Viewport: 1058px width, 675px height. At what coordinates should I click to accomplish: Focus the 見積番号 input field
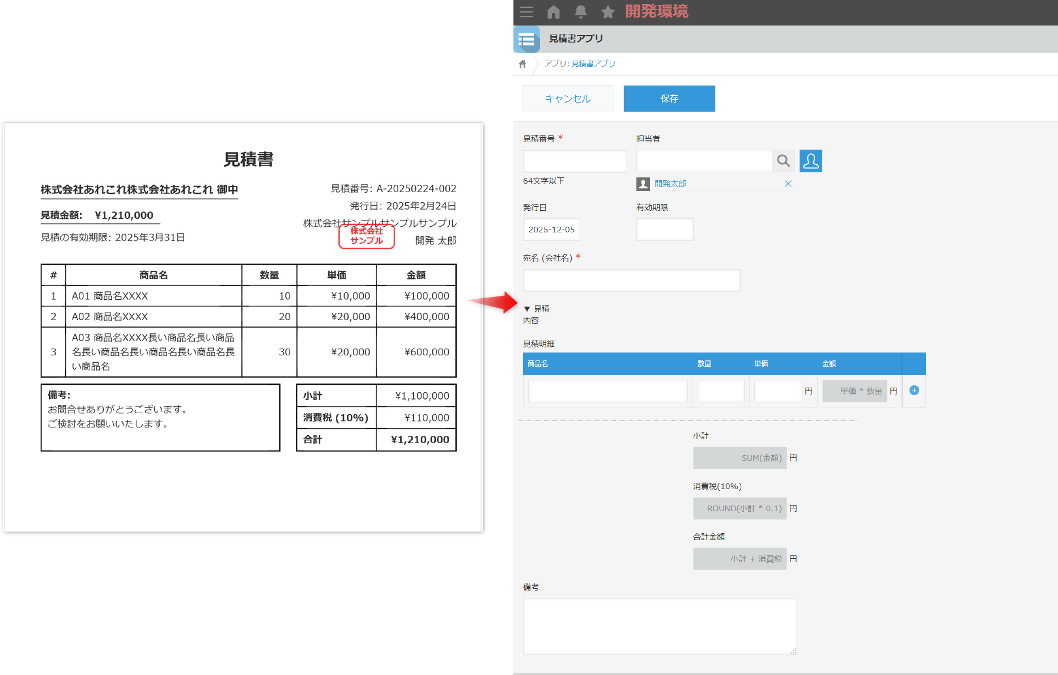pos(575,162)
